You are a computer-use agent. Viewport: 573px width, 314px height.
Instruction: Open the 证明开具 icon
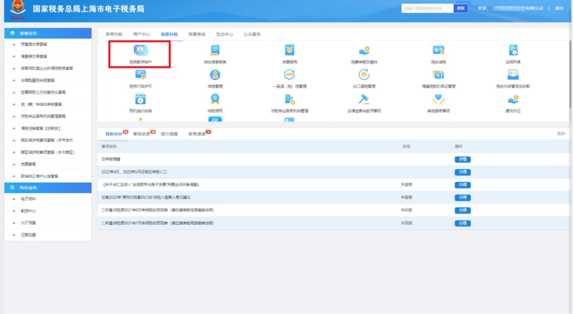point(513,51)
